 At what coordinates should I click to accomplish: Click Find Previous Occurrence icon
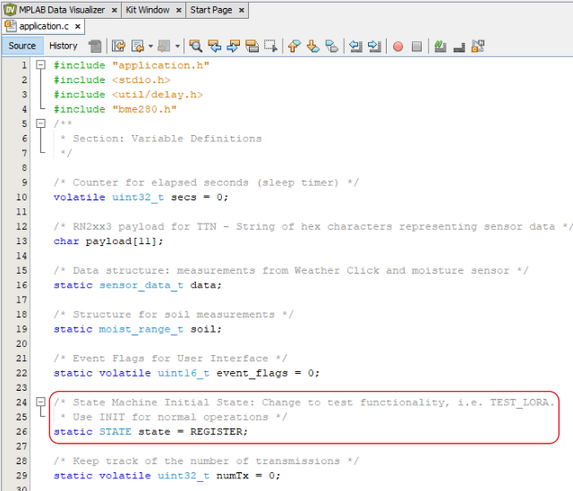point(215,47)
